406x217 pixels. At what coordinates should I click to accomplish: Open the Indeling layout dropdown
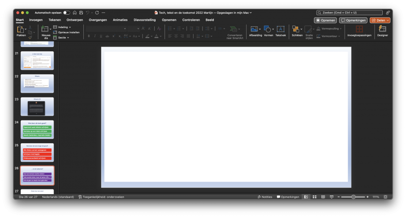62,27
